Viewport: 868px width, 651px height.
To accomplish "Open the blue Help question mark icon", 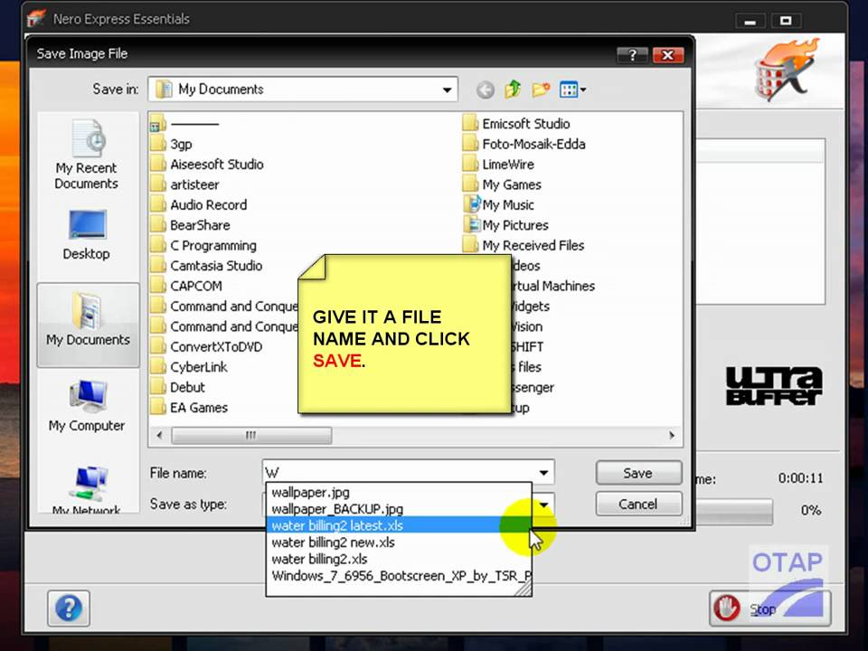I will pyautogui.click(x=69, y=609).
